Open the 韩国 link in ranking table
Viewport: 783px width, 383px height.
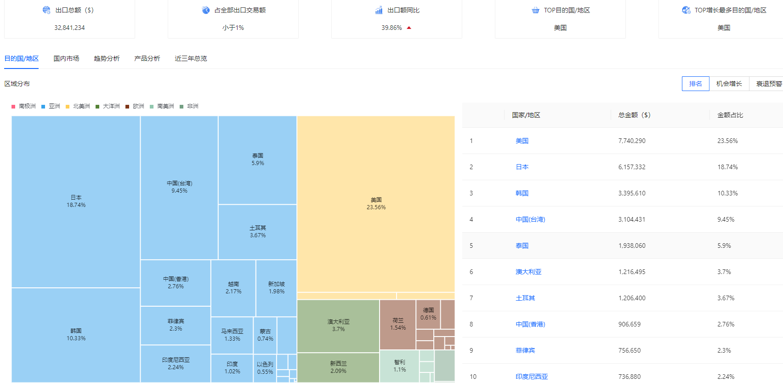[522, 193]
